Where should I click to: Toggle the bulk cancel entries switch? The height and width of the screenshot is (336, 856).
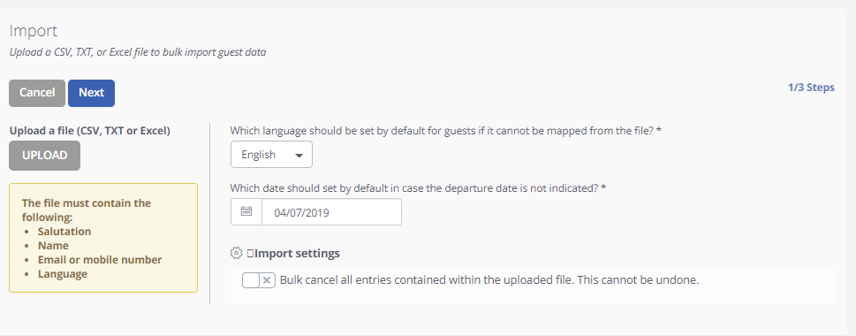pos(259,280)
